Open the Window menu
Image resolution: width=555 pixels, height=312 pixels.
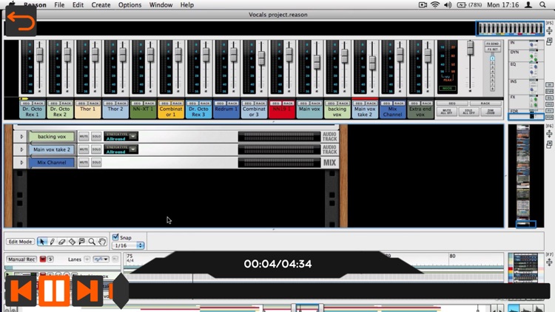[x=161, y=5]
